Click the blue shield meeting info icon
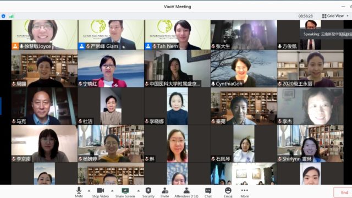The width and height of the screenshot is (352, 198). pos(3,16)
